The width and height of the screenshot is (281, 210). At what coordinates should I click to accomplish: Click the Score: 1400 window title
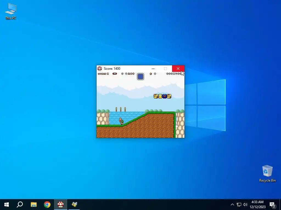pyautogui.click(x=112, y=69)
